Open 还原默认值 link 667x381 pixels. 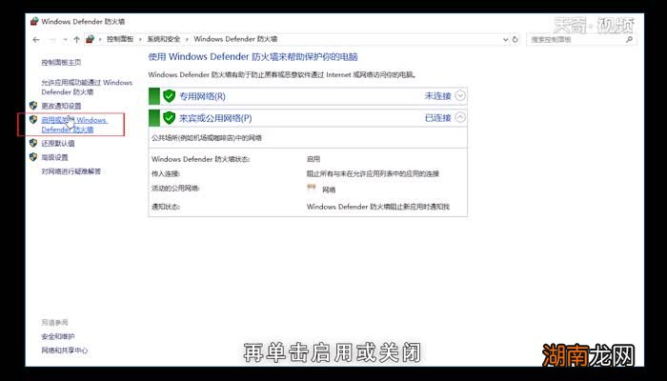pyautogui.click(x=58, y=143)
